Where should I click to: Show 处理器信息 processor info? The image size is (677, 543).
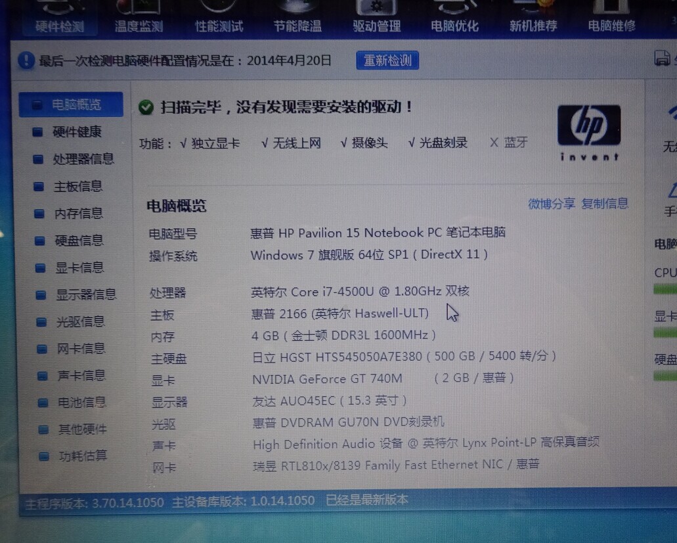[83, 159]
